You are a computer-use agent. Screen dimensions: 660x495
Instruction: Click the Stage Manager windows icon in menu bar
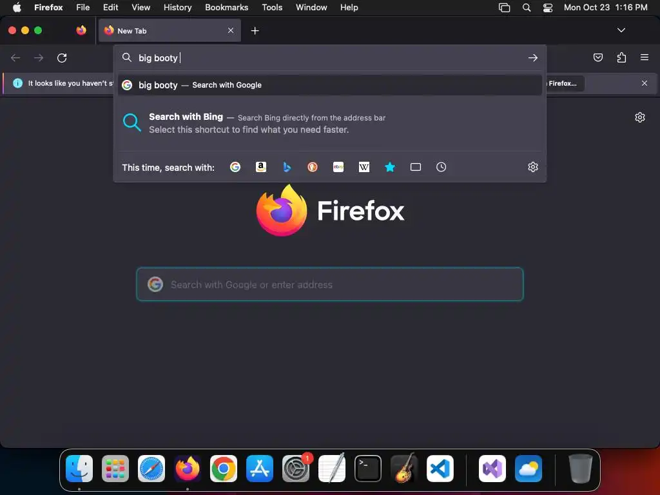coord(504,8)
